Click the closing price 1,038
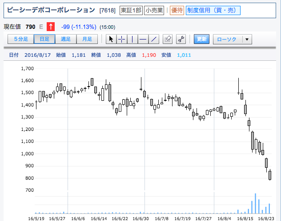The width and height of the screenshot is (281, 221). coord(114,55)
